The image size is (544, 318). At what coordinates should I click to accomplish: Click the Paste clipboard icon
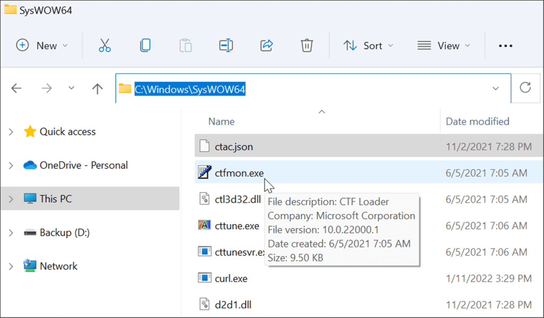point(185,46)
